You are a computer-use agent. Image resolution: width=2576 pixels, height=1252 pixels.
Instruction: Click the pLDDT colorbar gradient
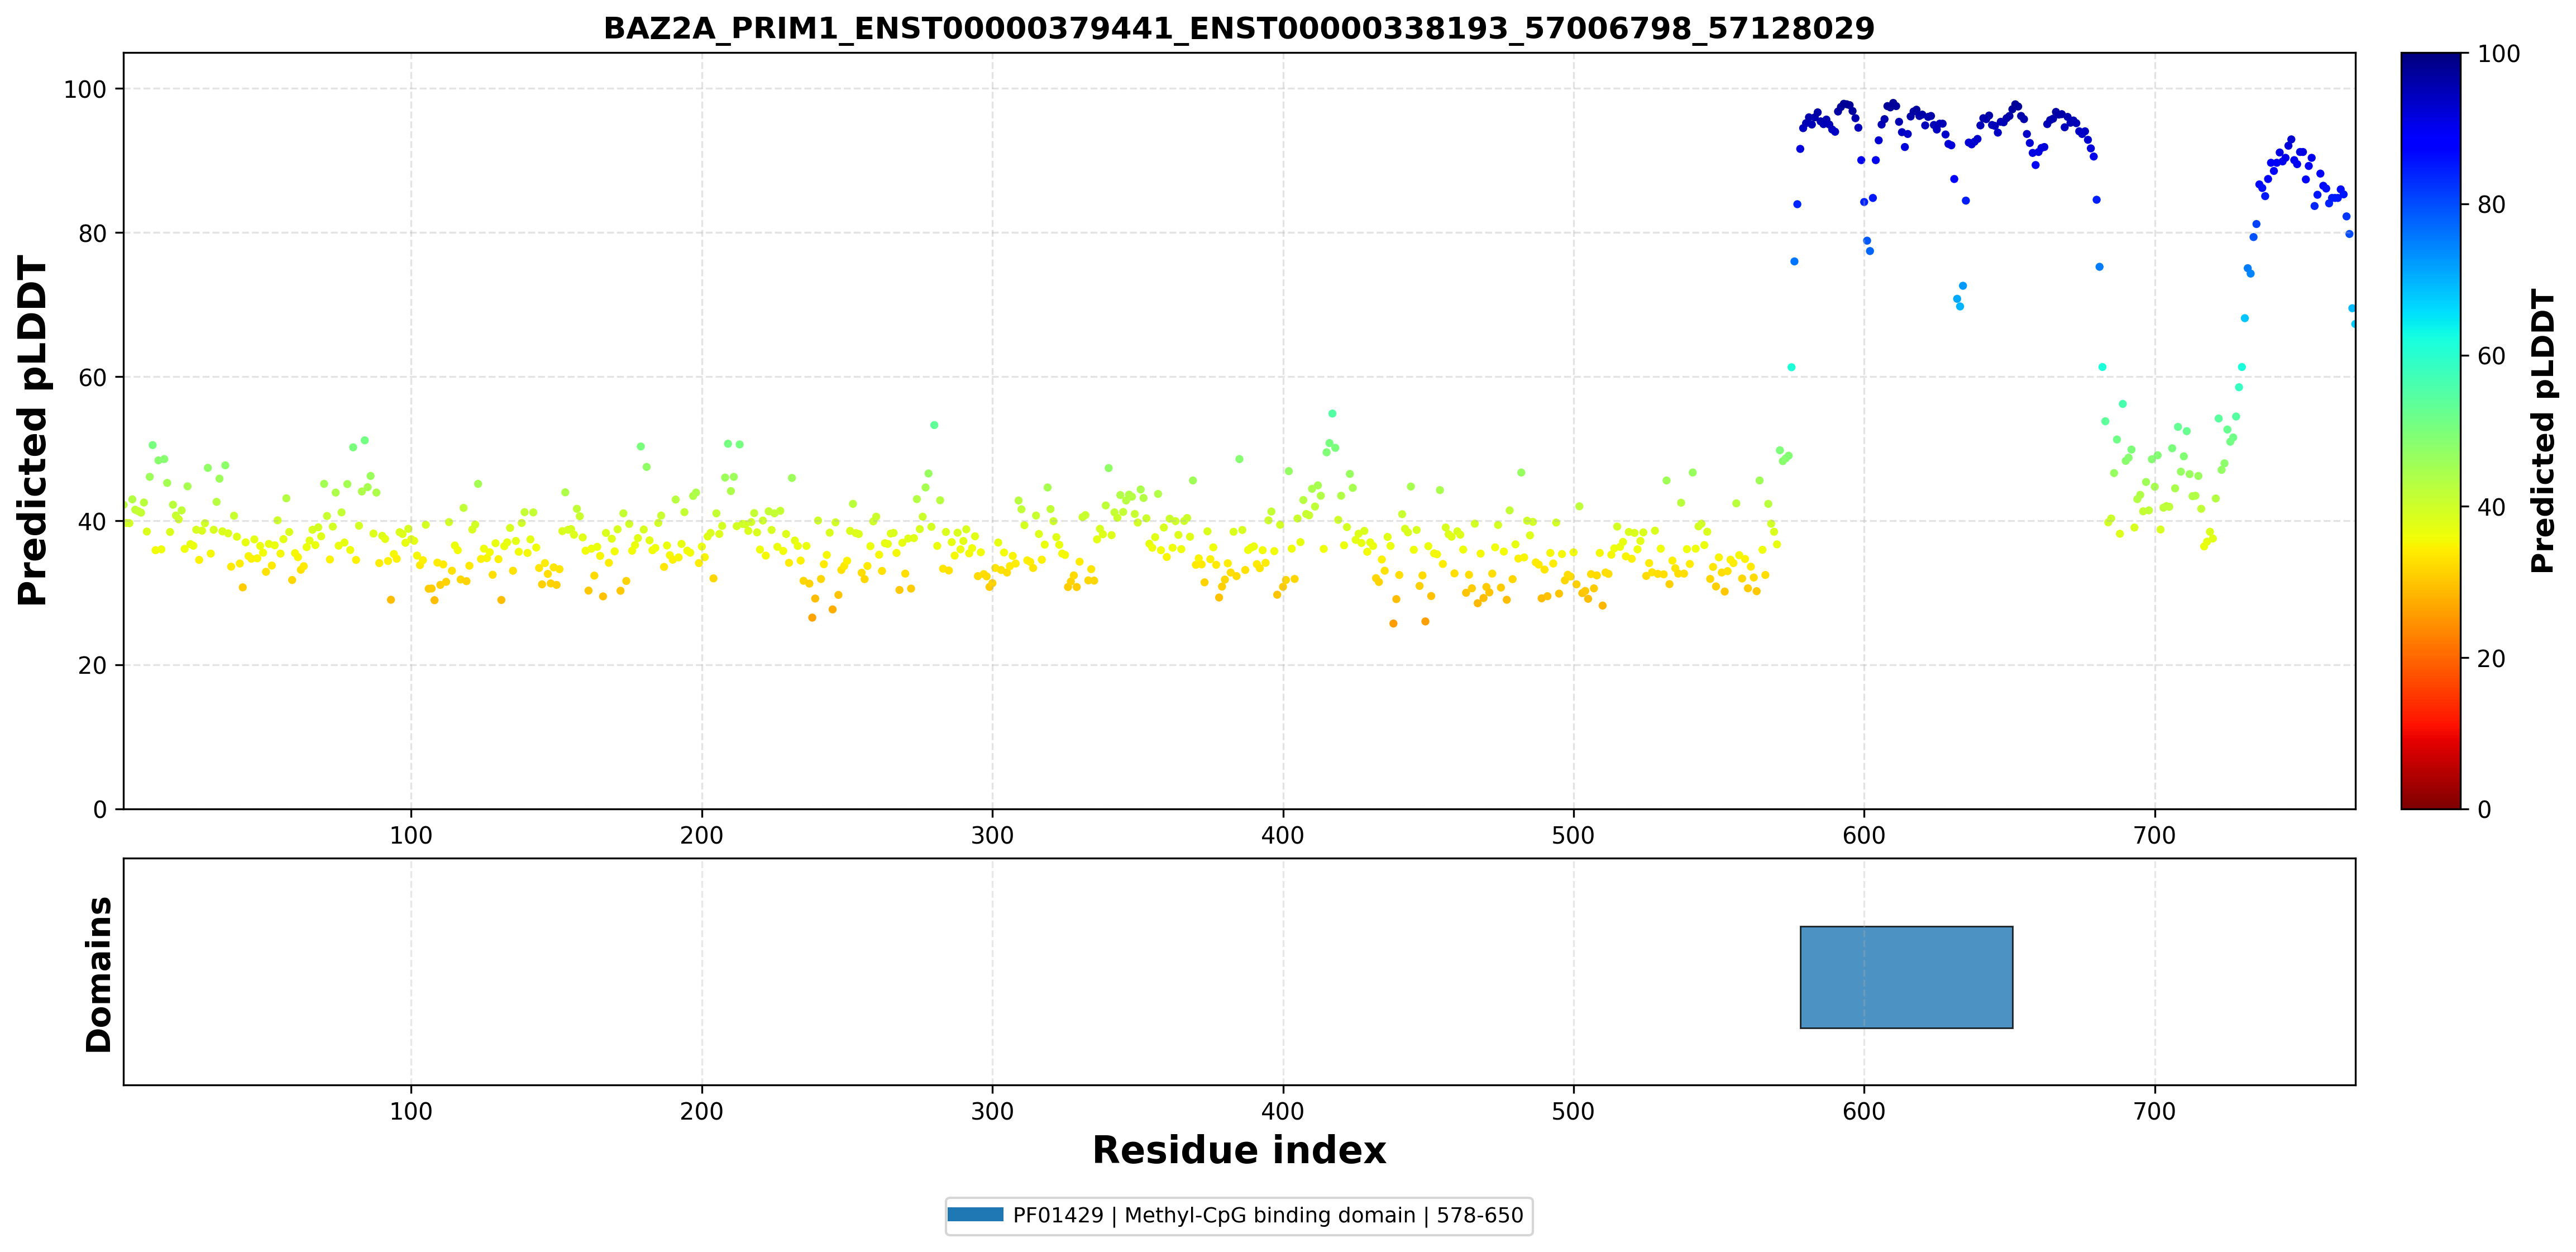(2430, 430)
